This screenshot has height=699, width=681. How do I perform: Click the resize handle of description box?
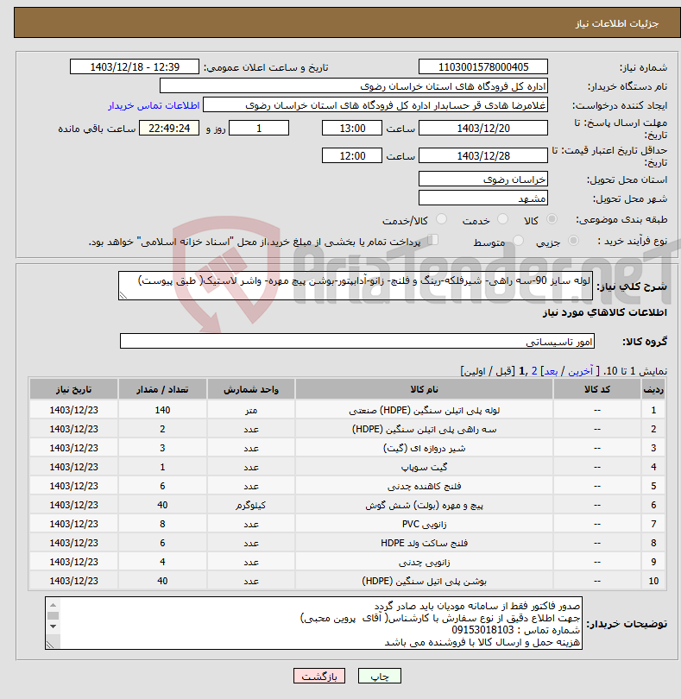click(123, 295)
